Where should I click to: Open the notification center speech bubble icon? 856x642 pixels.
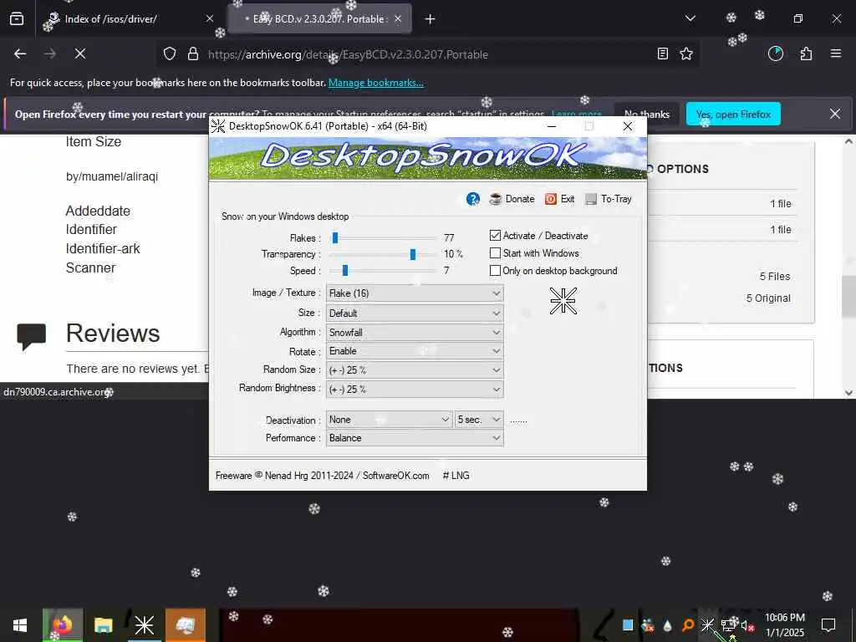coord(828,624)
